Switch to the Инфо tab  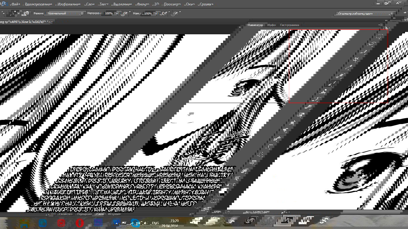click(272, 25)
